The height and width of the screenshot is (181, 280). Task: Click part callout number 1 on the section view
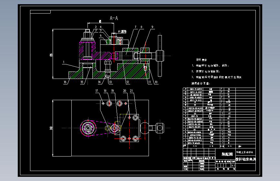(x=64, y=62)
